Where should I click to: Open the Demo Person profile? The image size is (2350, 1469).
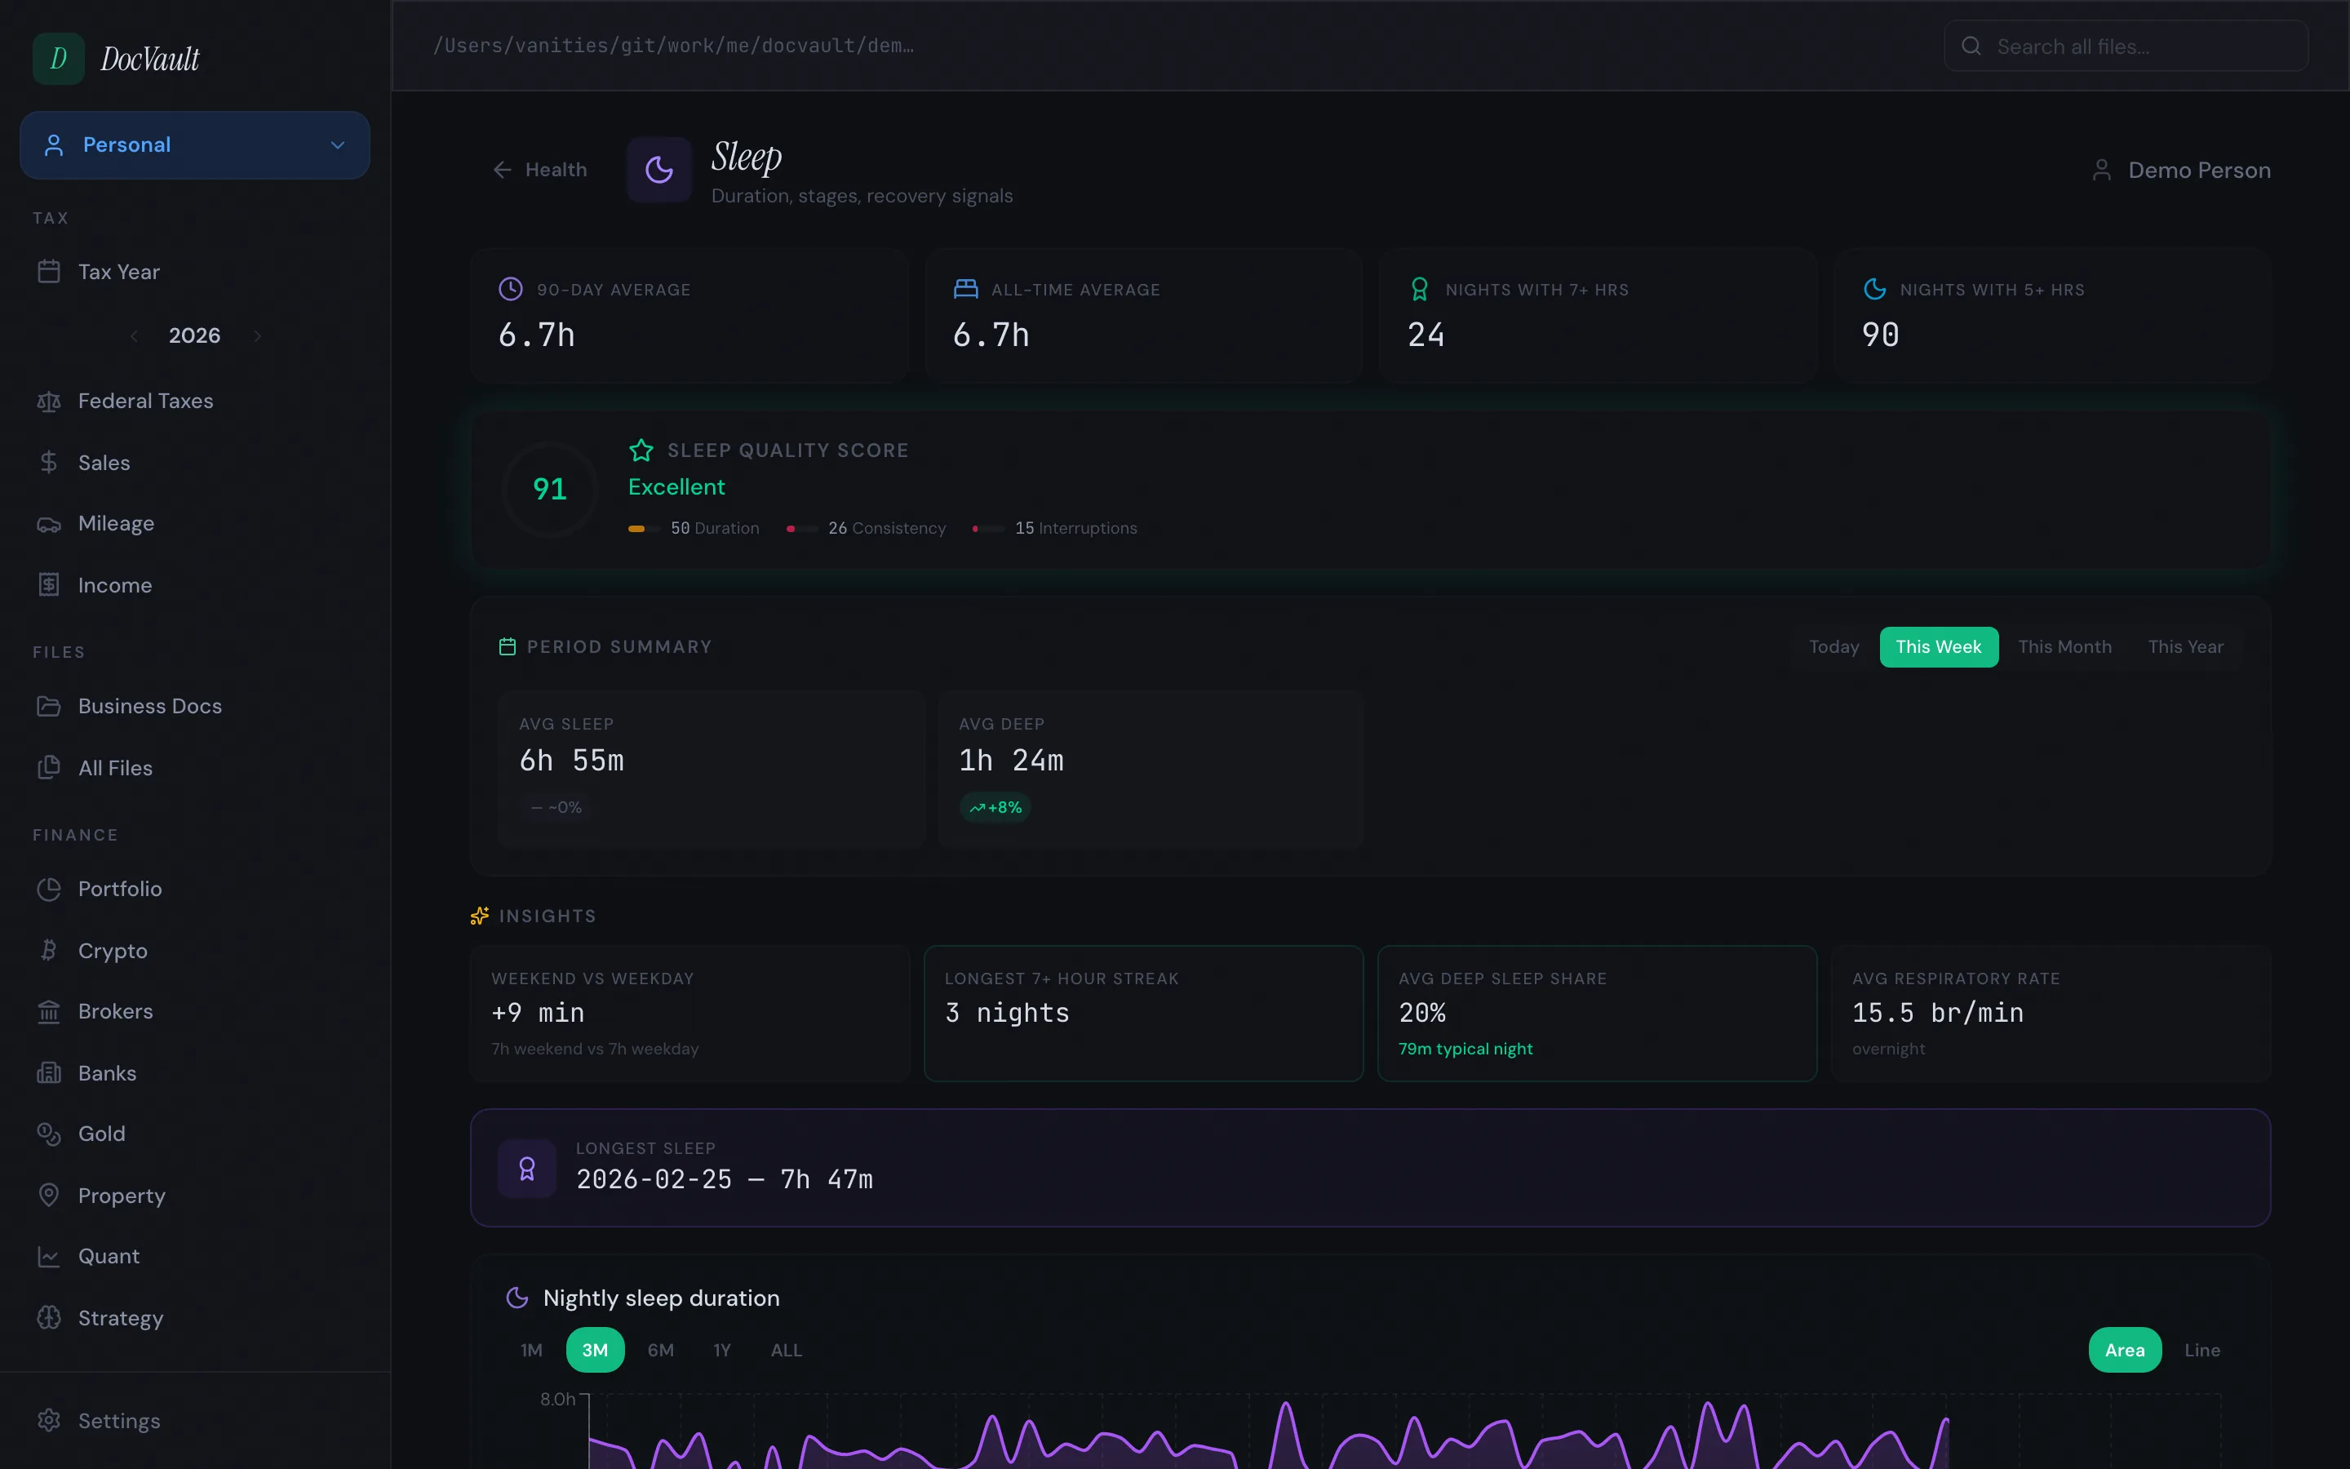(2180, 171)
